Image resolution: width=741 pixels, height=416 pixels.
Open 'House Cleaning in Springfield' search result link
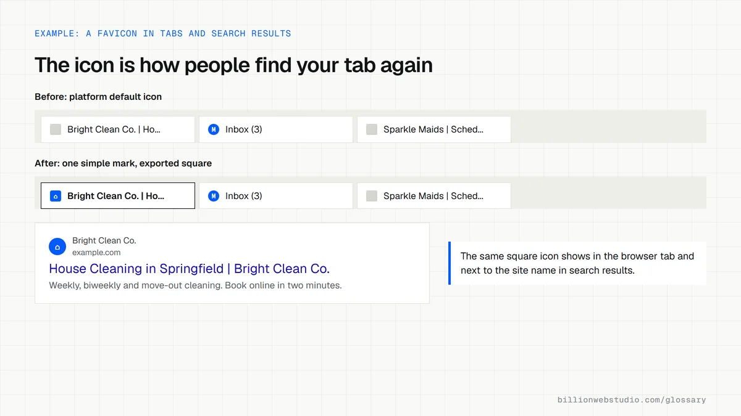pos(189,269)
